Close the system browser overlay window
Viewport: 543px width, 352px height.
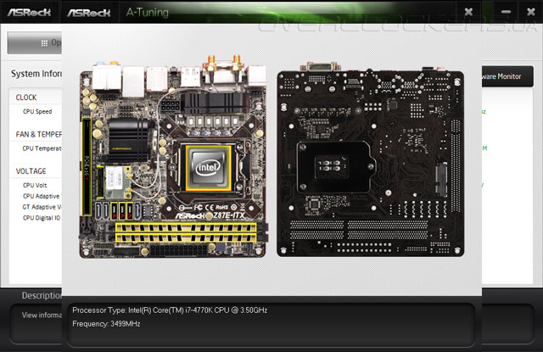[x=468, y=12]
